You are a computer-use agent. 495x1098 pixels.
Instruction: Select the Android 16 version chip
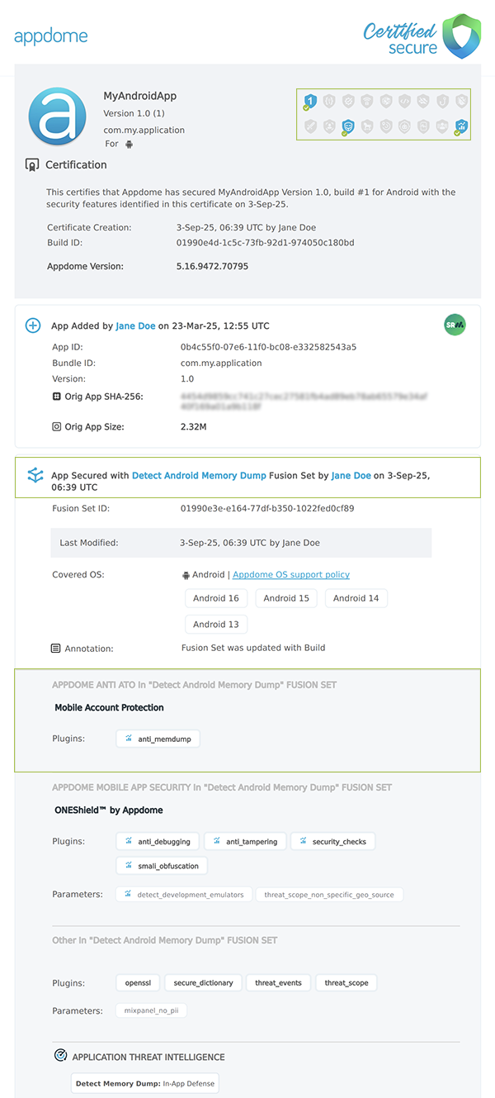216,597
